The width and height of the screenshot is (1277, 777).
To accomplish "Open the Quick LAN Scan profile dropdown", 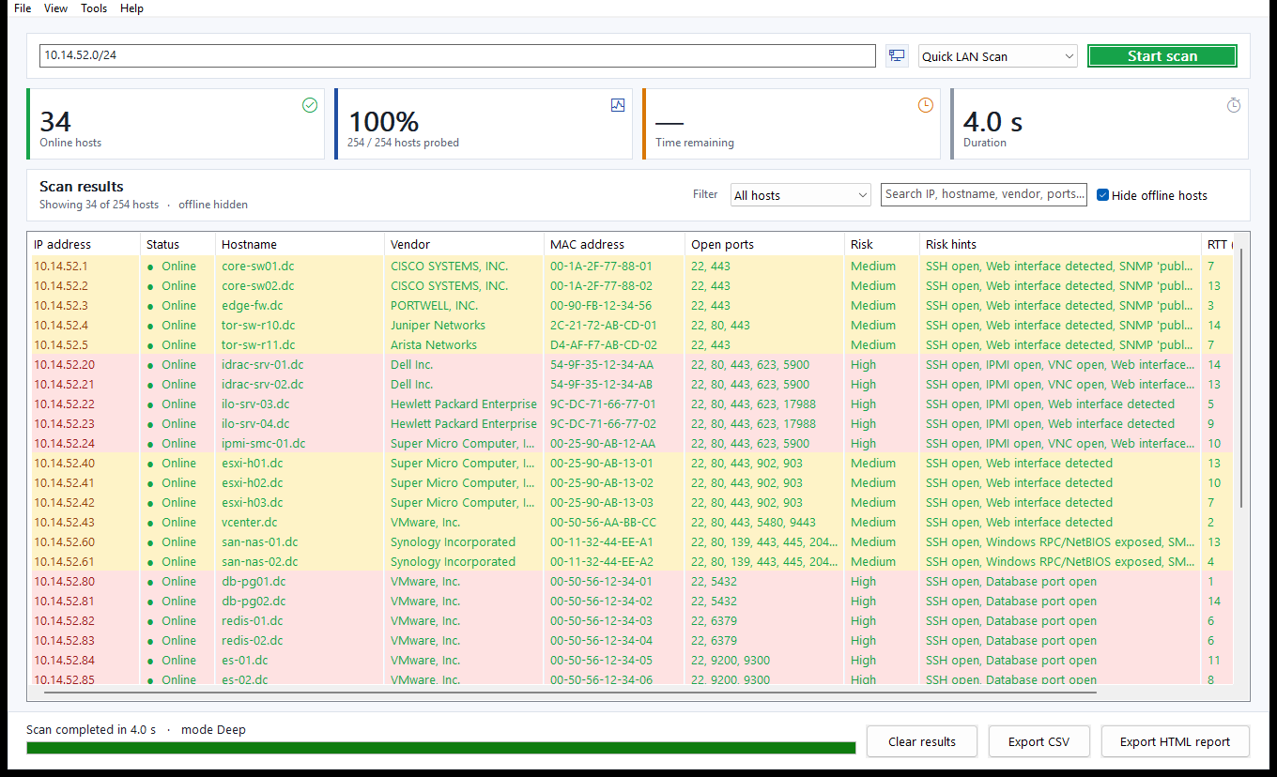I will coord(997,56).
